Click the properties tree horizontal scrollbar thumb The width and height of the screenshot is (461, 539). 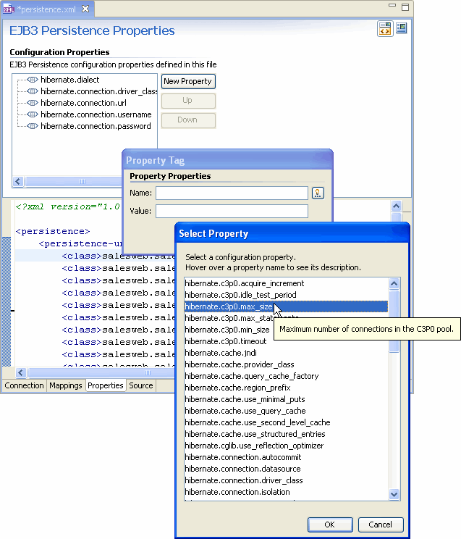coord(74,182)
